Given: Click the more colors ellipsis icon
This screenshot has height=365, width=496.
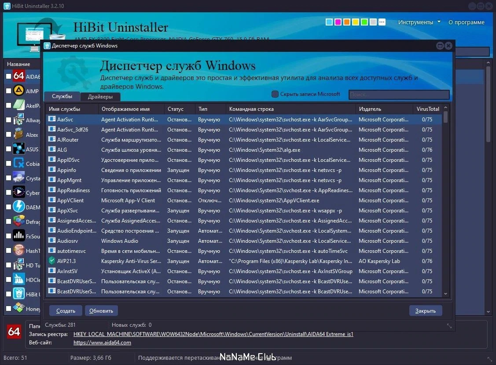Looking at the screenshot, I should pyautogui.click(x=382, y=22).
